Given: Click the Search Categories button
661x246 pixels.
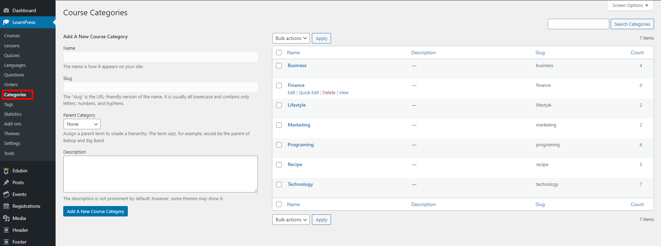Looking at the screenshot, I should [x=632, y=24].
